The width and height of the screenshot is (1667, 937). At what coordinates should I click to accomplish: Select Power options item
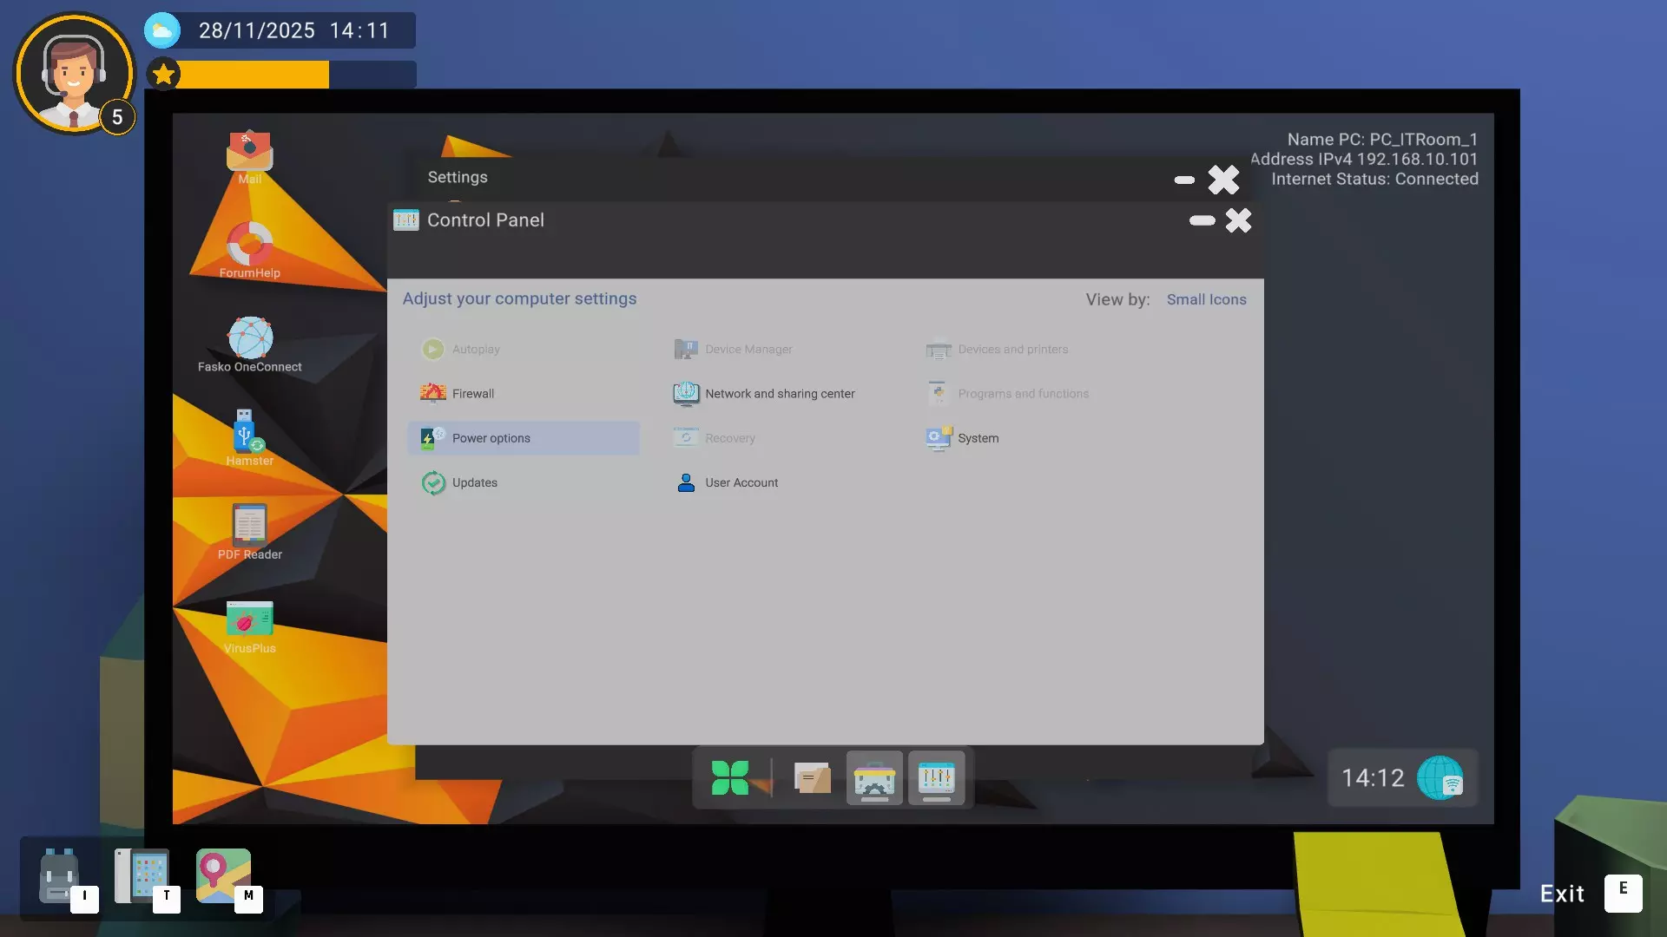point(491,438)
